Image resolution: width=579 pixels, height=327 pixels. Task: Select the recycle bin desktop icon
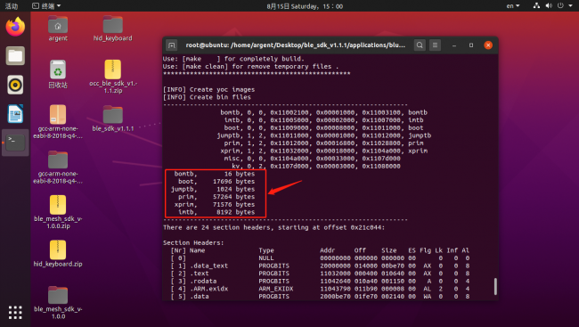[58, 74]
